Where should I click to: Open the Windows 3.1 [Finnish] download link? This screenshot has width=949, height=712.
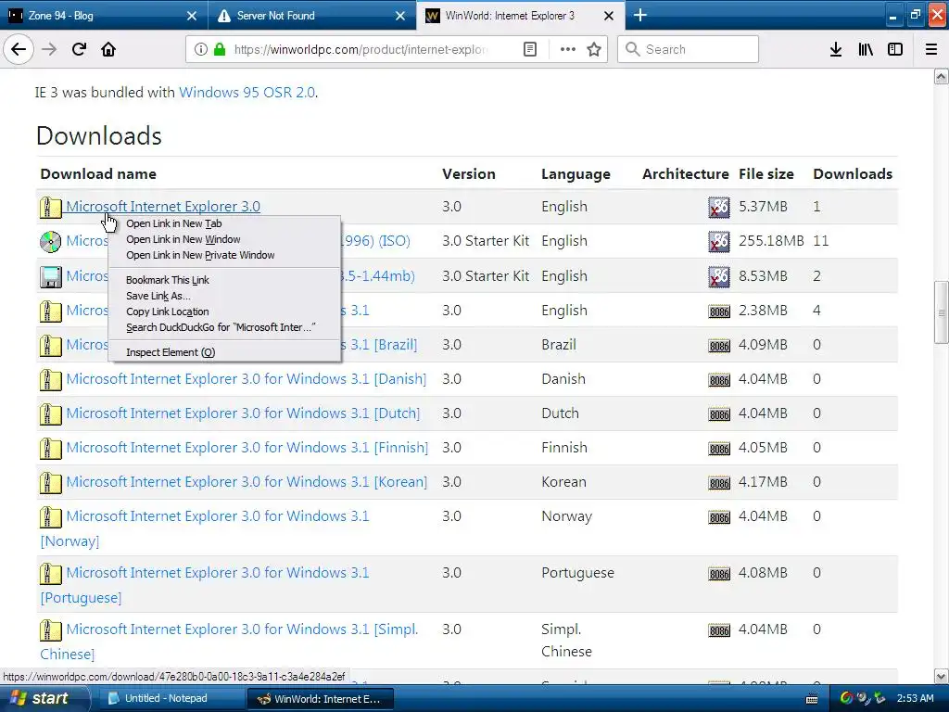coord(247,448)
